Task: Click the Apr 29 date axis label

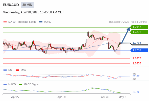Action: (61, 97)
